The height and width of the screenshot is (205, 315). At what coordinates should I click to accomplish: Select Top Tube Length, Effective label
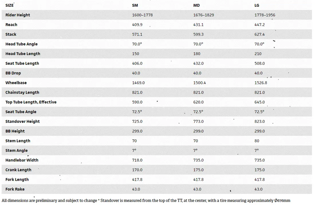pos(31,102)
